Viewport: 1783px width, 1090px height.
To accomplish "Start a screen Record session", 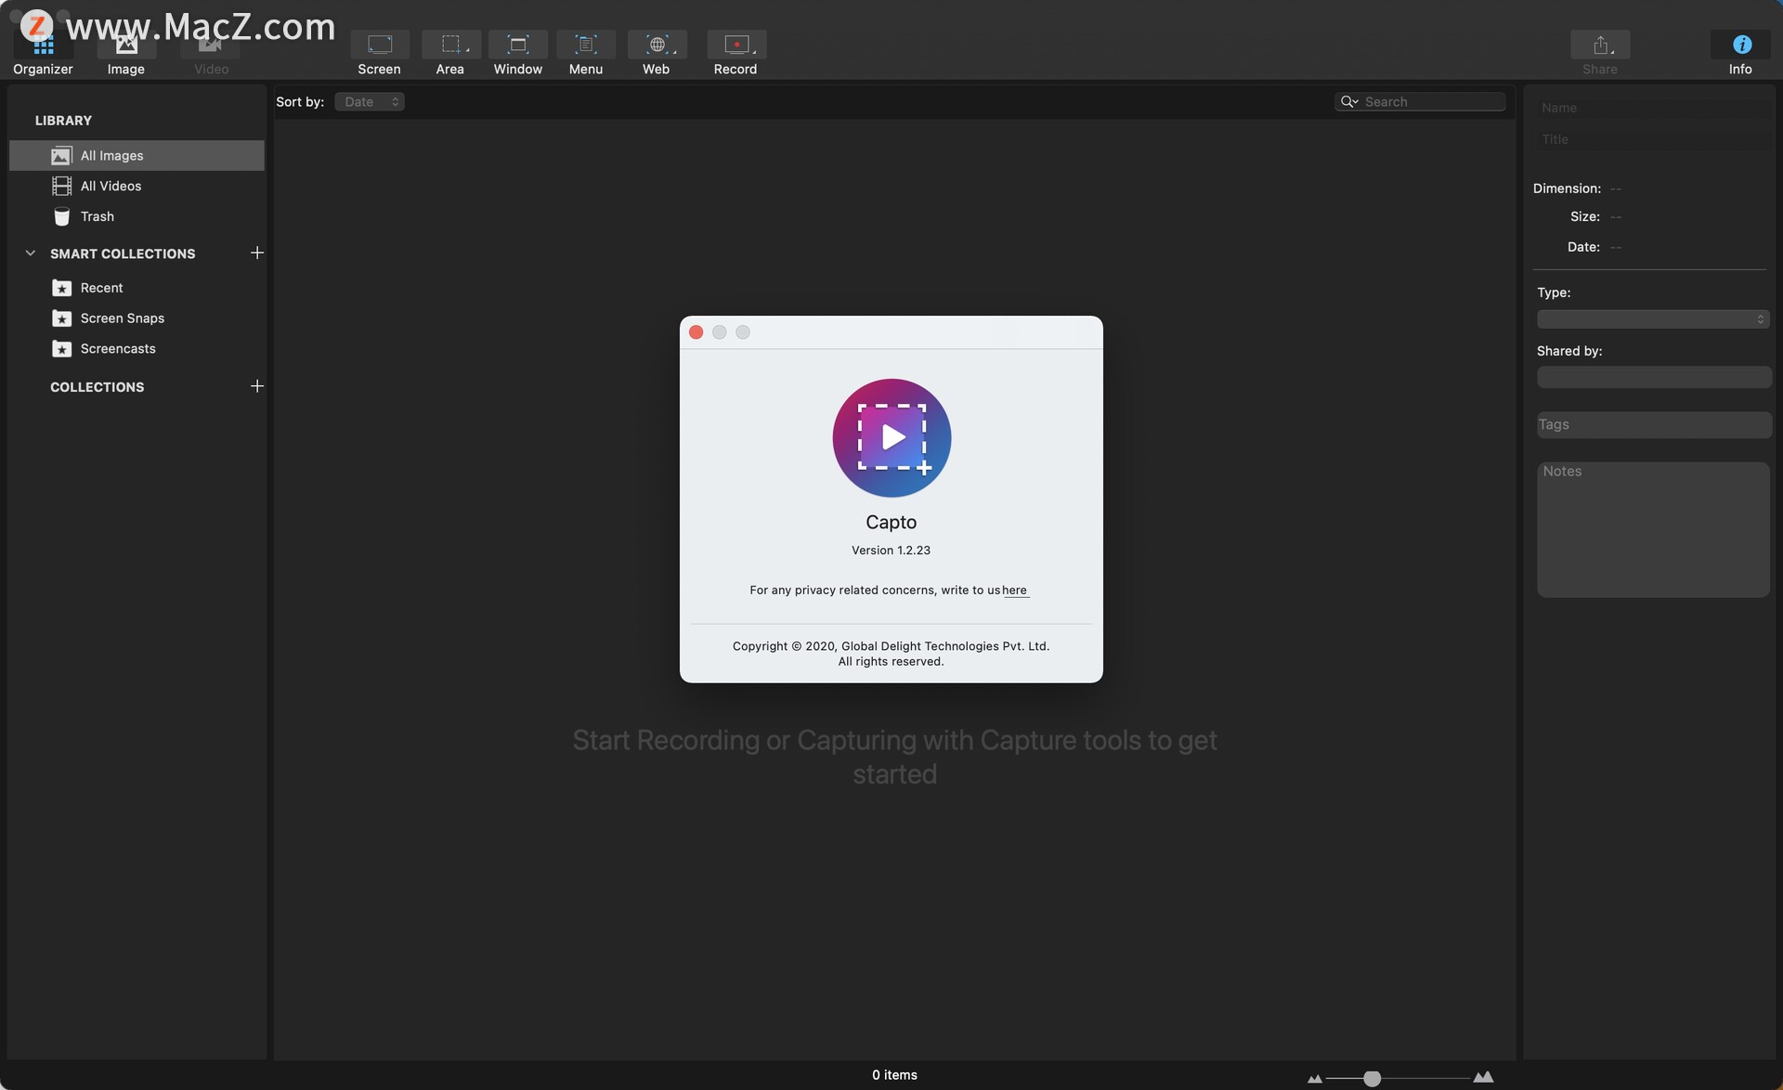I will (735, 53).
